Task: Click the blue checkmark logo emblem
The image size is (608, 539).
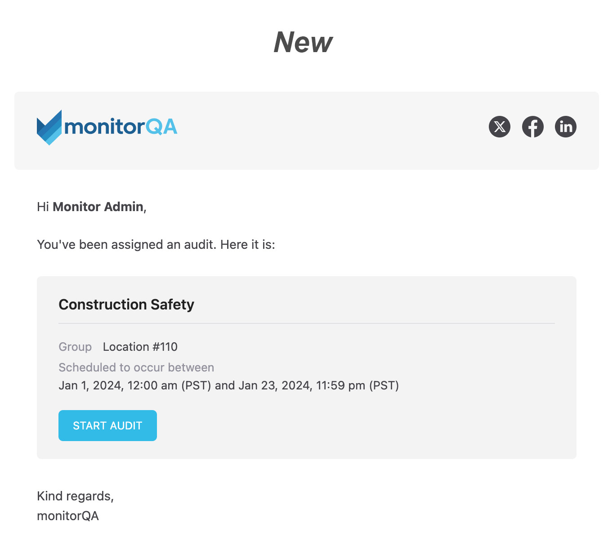Action: point(49,128)
